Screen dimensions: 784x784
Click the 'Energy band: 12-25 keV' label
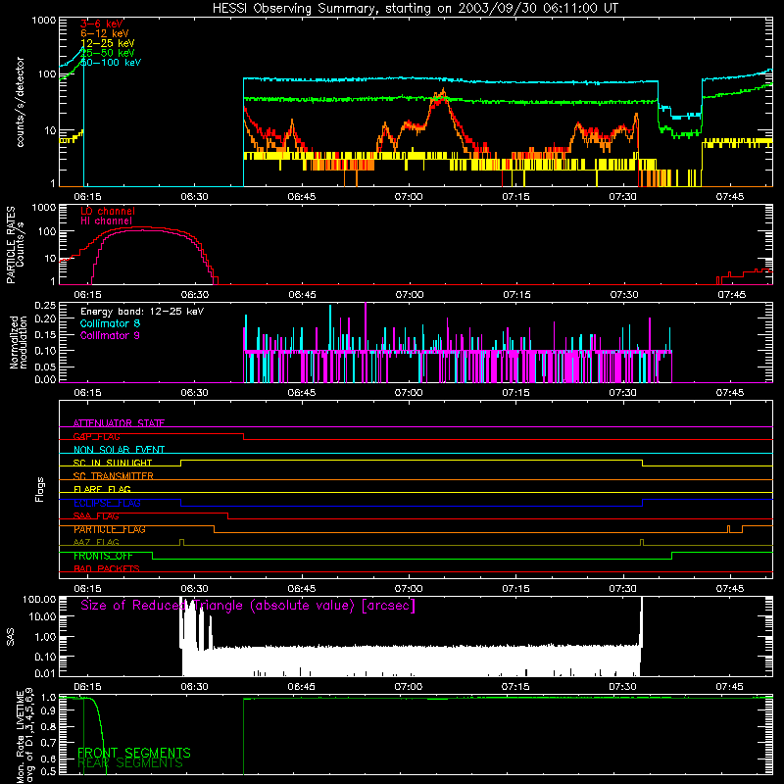[142, 312]
